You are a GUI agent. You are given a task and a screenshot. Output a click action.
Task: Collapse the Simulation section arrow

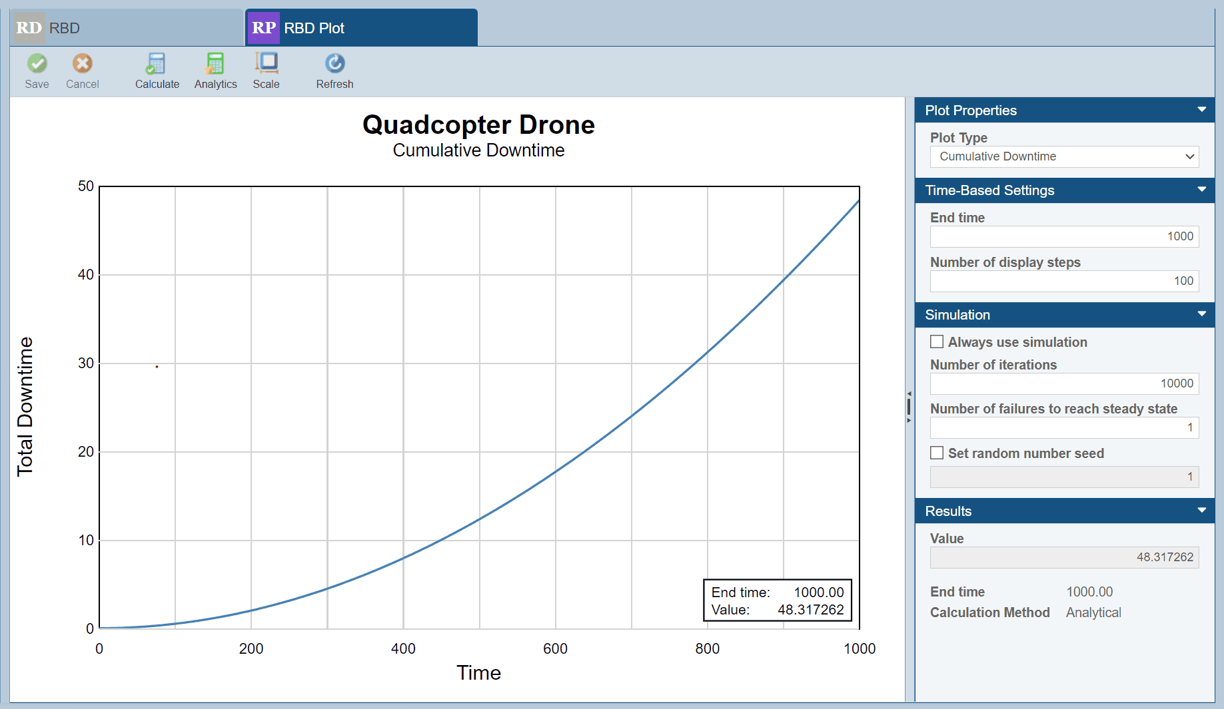1201,314
